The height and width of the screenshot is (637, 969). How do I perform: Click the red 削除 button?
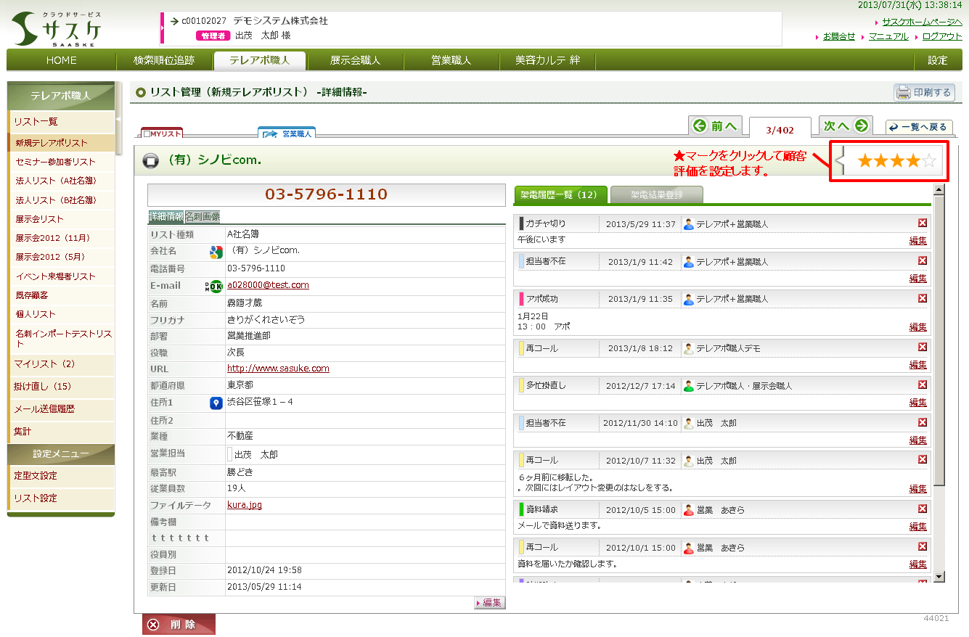[x=179, y=625]
